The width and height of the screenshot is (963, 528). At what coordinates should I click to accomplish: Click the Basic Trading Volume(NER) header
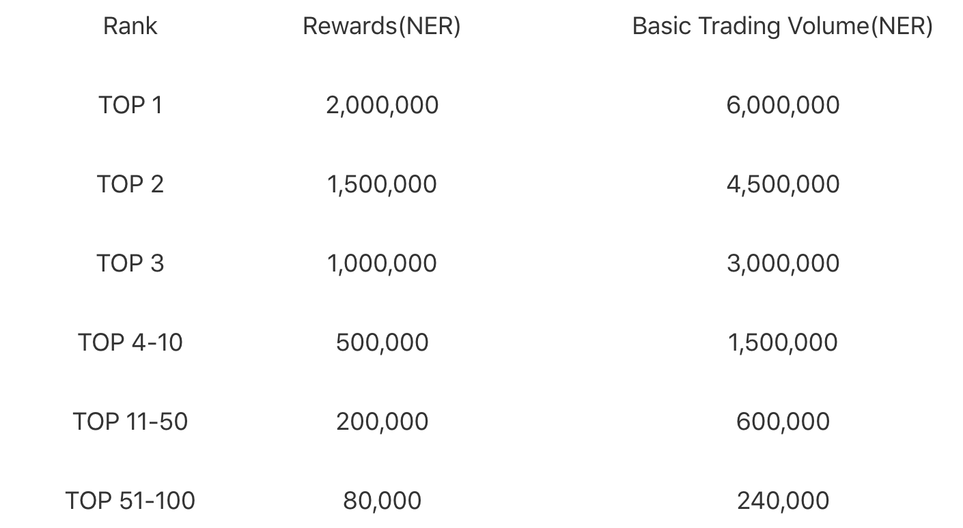click(783, 26)
